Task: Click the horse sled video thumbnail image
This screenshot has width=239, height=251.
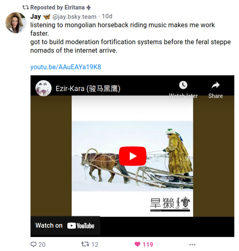Action: (132, 156)
